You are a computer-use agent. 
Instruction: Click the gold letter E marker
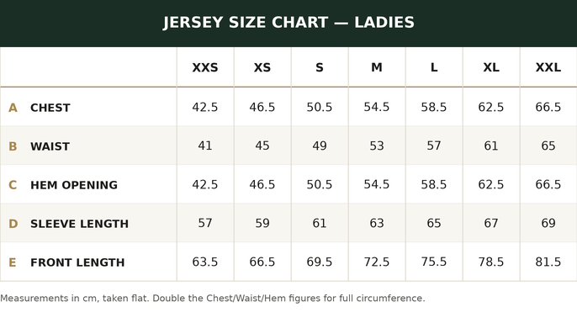pos(13,262)
